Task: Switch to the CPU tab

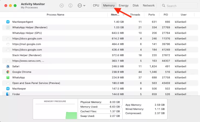Action: (x=96, y=5)
